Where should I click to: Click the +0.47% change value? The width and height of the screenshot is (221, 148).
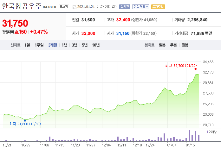pyautogui.click(x=39, y=32)
